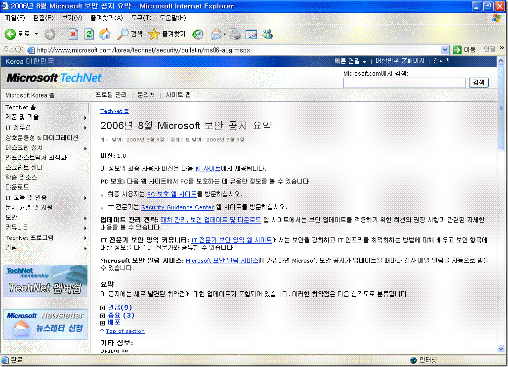Follow the TechNet 홈 breadcrumb link
508x367 pixels.
pos(114,111)
